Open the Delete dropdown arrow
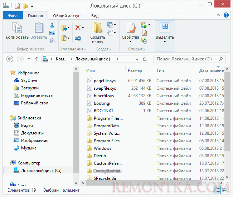The width and height of the screenshot is (233, 197). point(83,28)
